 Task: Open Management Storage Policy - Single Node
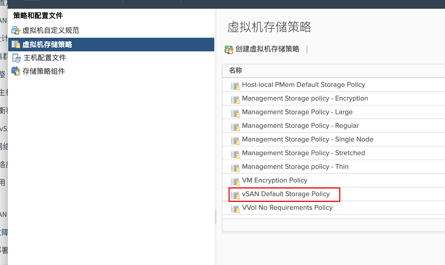(308, 139)
